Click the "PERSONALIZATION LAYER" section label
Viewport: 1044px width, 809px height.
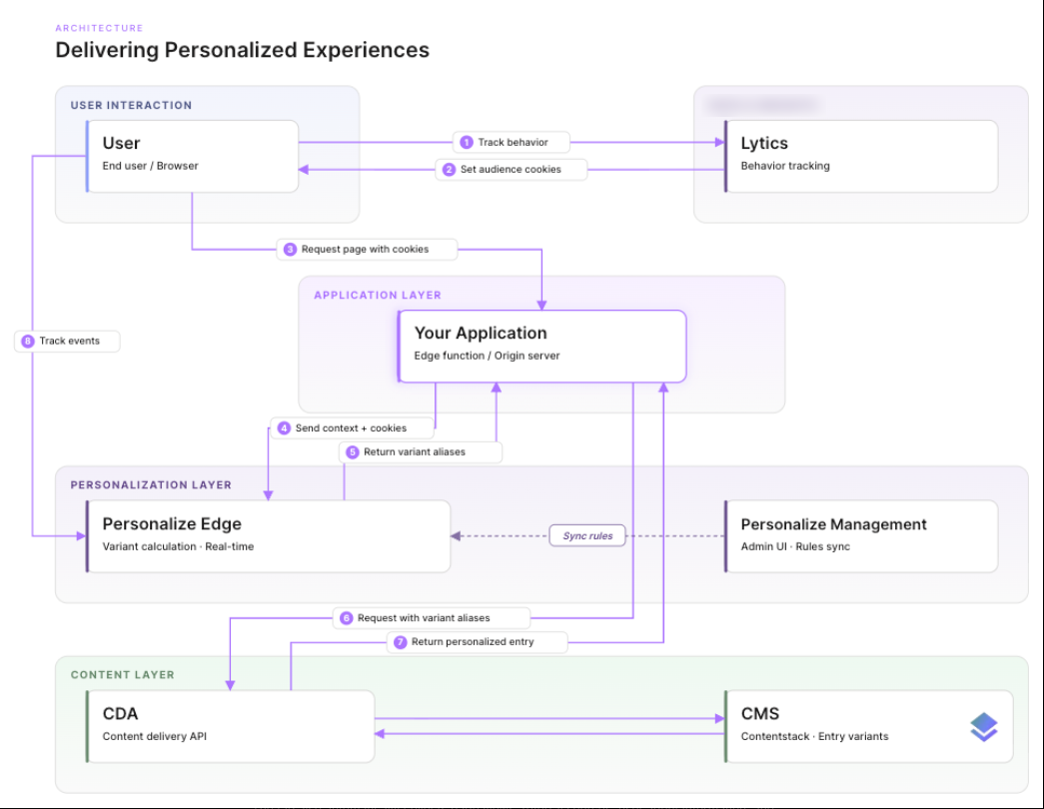tap(151, 484)
